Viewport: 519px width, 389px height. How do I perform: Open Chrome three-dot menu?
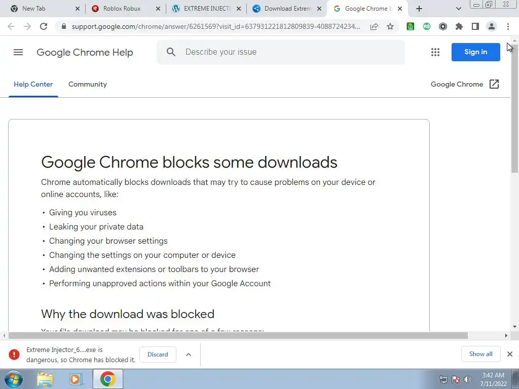(x=508, y=26)
